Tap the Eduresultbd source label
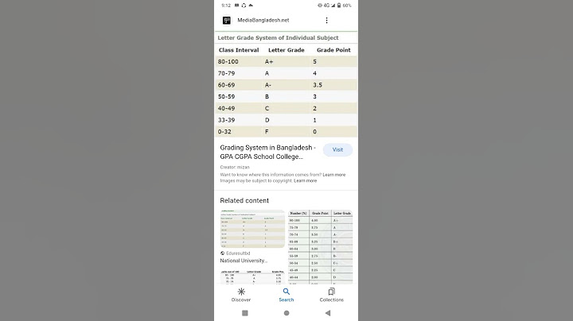This screenshot has width=573, height=321. coord(236,253)
